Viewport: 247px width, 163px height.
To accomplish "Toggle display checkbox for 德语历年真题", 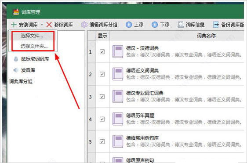I will (102, 119).
